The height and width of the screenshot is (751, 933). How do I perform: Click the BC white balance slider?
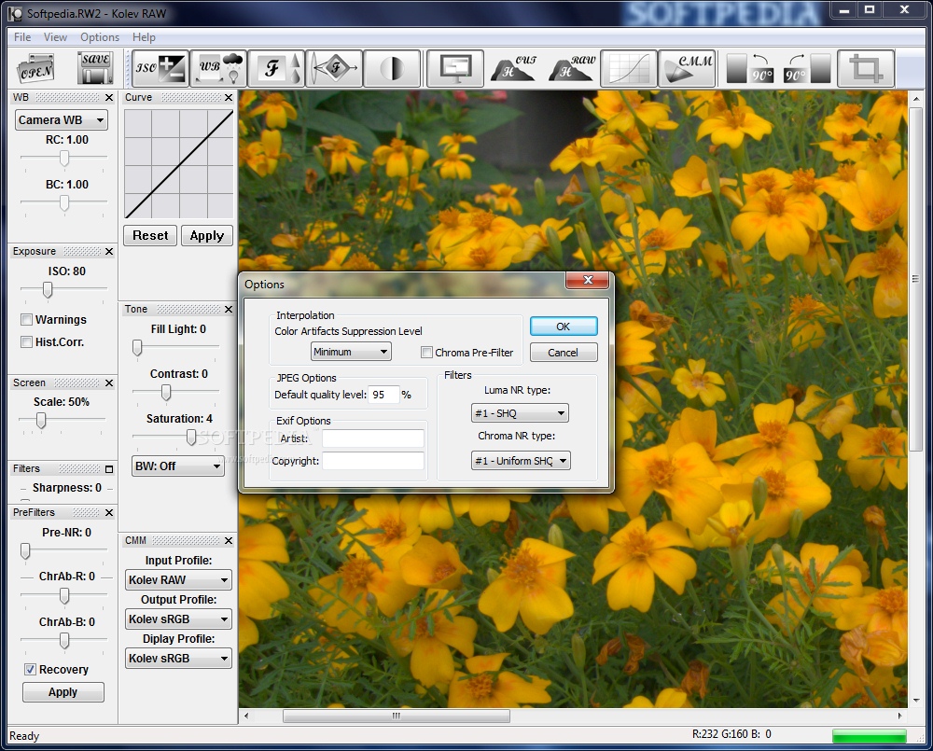[64, 203]
